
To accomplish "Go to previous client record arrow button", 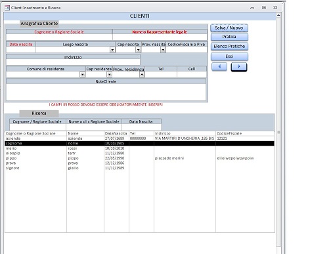I will click(x=219, y=67).
